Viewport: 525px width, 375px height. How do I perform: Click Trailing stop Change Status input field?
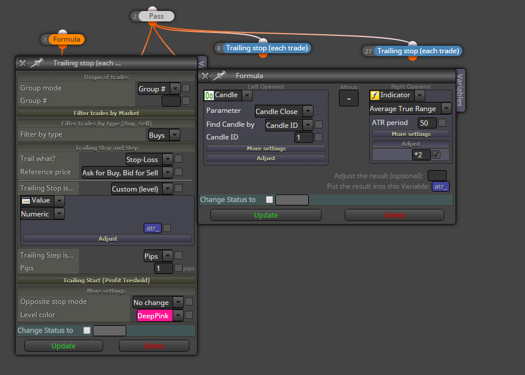pos(110,330)
